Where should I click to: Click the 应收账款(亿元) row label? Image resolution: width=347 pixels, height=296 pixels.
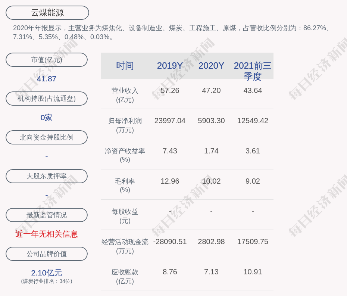click(x=125, y=277)
